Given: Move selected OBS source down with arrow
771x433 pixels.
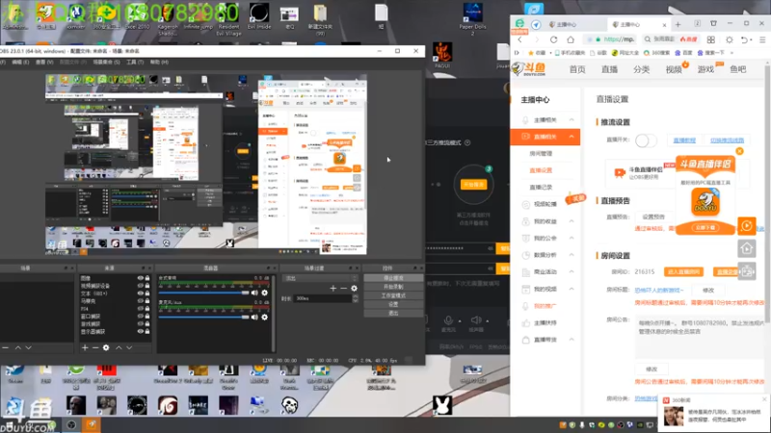Looking at the screenshot, I should click(x=129, y=347).
